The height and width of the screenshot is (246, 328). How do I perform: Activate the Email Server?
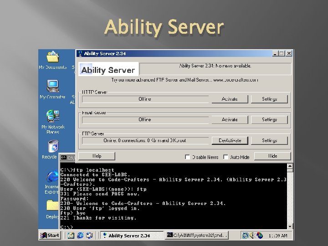pyautogui.click(x=230, y=120)
